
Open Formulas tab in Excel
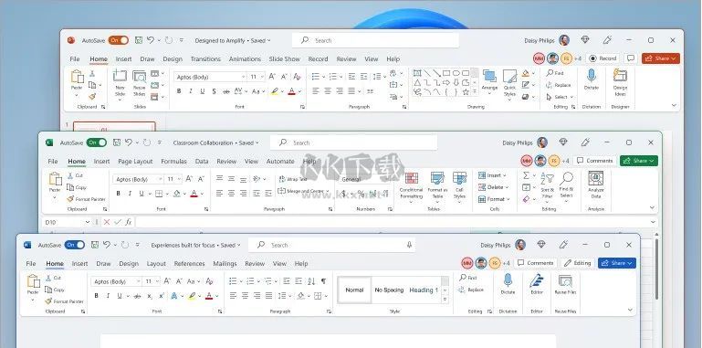click(173, 162)
